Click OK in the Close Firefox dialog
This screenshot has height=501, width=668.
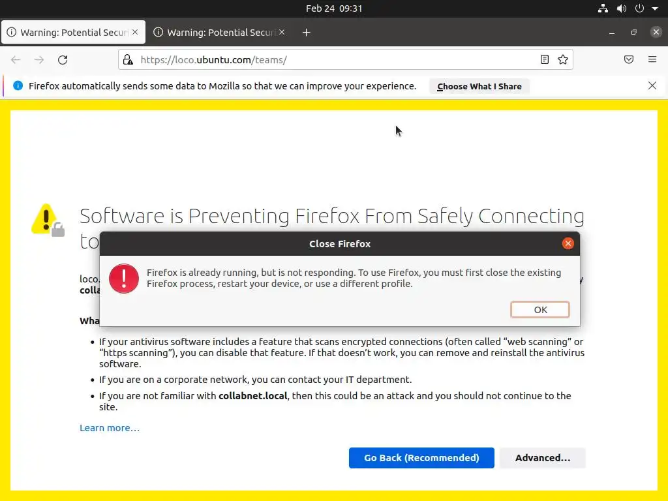point(539,310)
